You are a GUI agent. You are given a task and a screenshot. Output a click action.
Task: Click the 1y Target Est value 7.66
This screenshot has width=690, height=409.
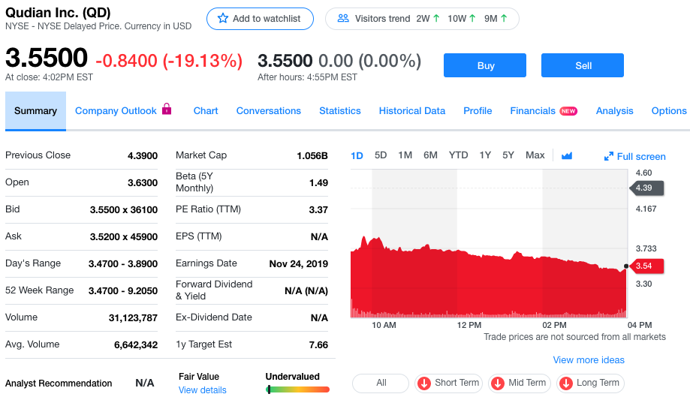point(318,344)
